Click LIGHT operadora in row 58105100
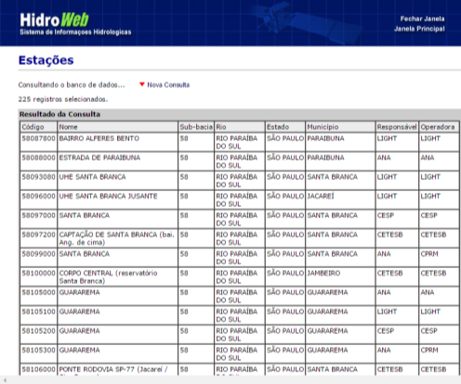The width and height of the screenshot is (461, 384). pos(430,312)
